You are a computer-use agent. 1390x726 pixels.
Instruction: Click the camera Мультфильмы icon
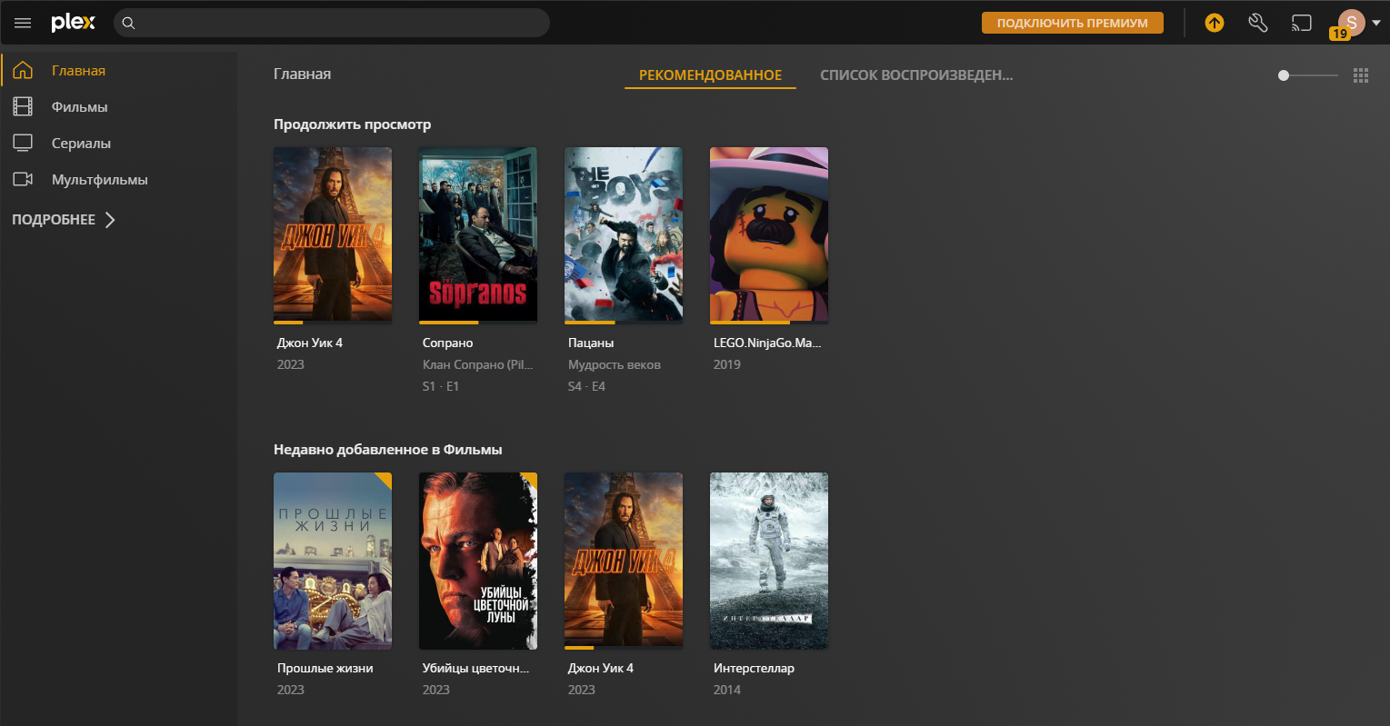(x=23, y=180)
